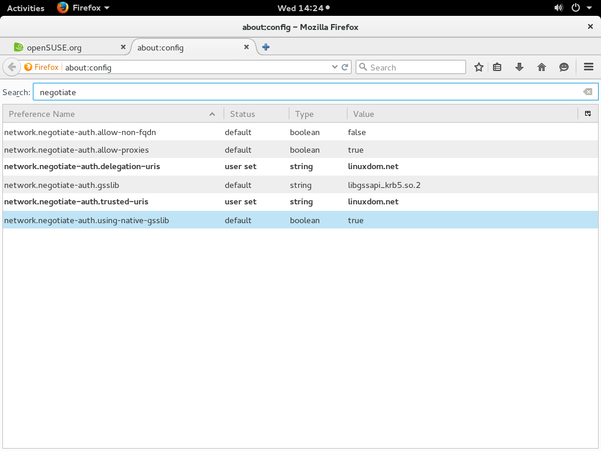Show the reading list
Image resolution: width=601 pixels, height=451 pixels.
497,67
